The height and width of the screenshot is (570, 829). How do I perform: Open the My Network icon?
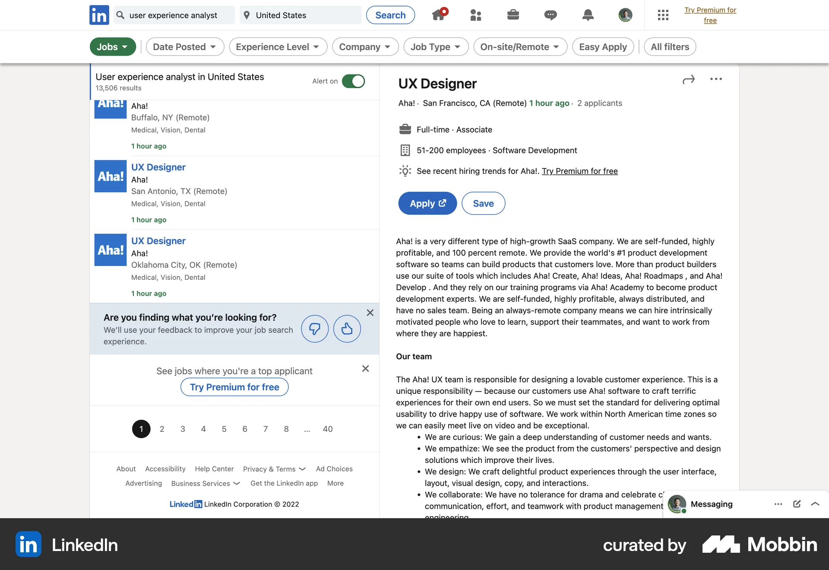coord(475,15)
